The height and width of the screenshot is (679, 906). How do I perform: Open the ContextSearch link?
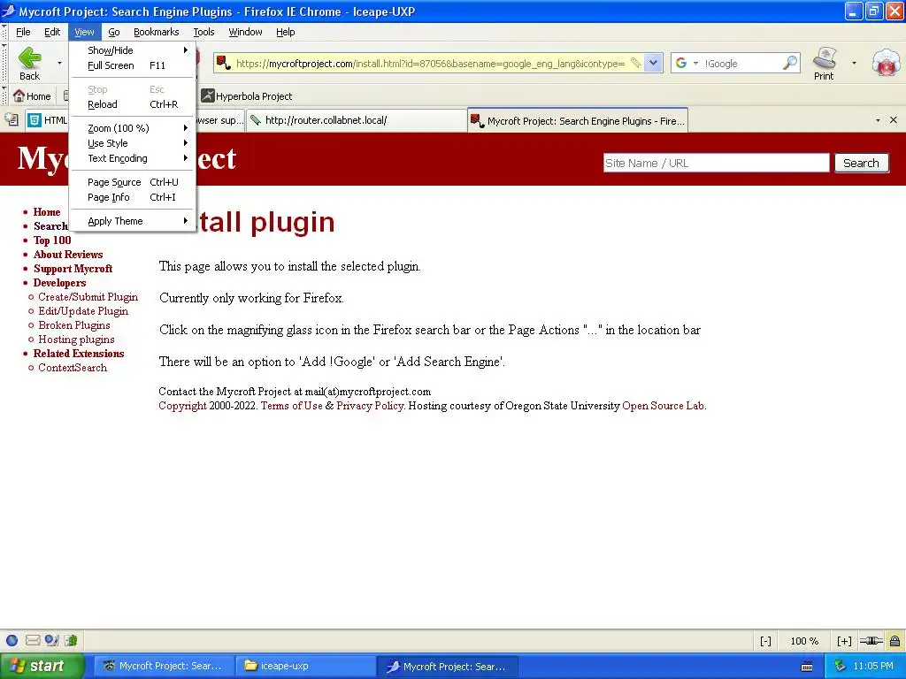coord(73,367)
